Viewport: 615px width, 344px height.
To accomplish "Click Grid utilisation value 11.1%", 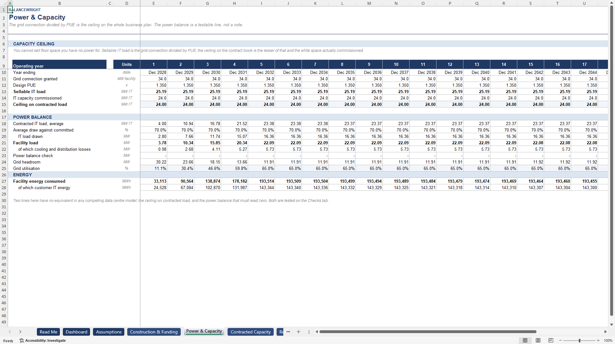I will (x=154, y=168).
